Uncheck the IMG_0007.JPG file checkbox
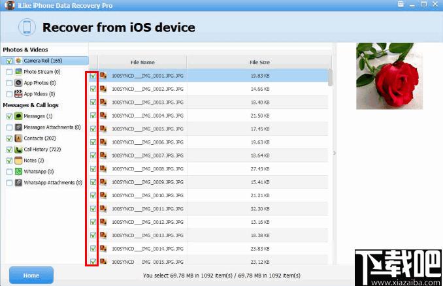This screenshot has height=286, width=443. tap(93, 155)
